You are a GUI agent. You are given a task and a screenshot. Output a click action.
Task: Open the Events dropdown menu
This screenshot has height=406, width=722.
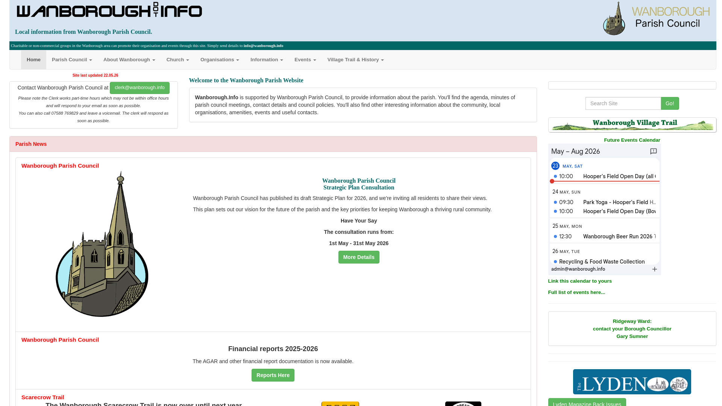click(305, 60)
